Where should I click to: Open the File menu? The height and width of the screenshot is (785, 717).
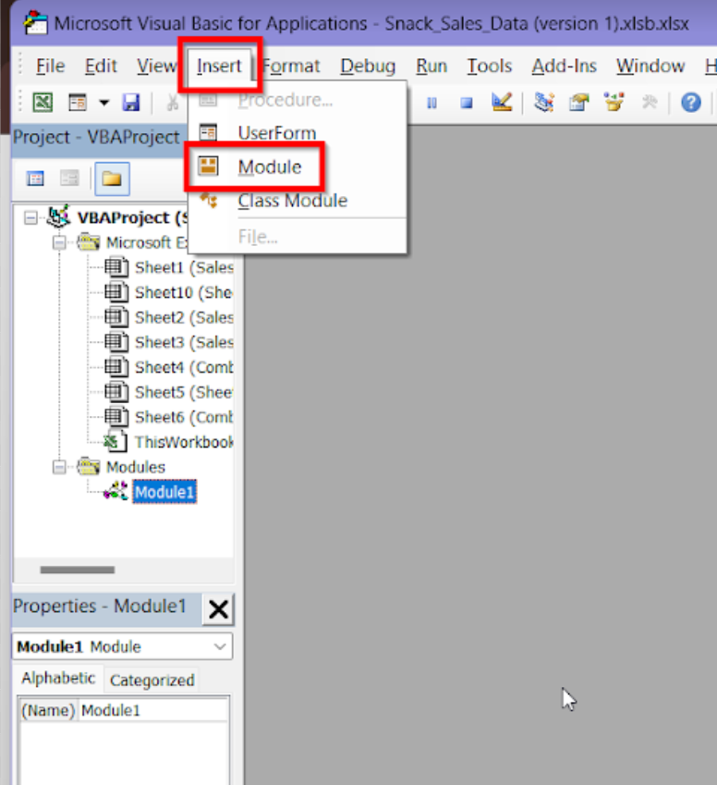click(50, 66)
